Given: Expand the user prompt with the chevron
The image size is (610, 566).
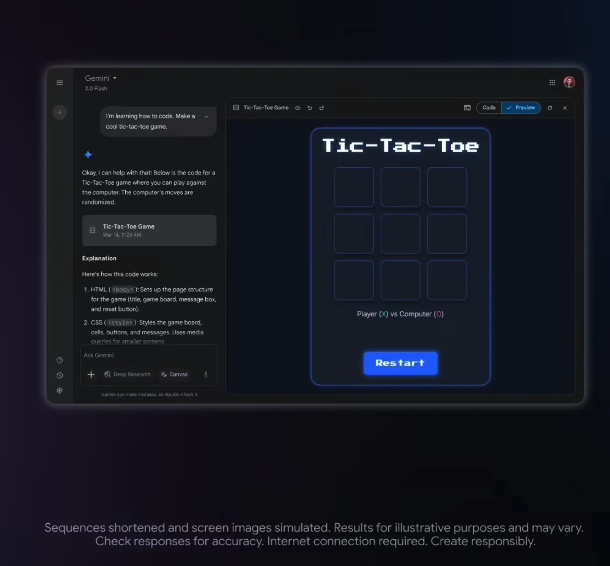Looking at the screenshot, I should [206, 116].
